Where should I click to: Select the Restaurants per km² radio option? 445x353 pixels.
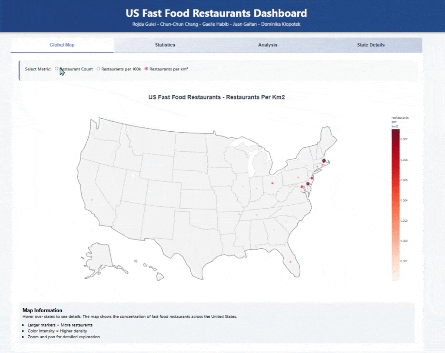(146, 69)
